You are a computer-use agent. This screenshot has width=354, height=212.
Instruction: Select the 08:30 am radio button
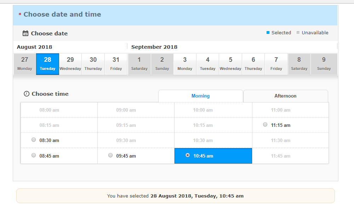(34, 140)
